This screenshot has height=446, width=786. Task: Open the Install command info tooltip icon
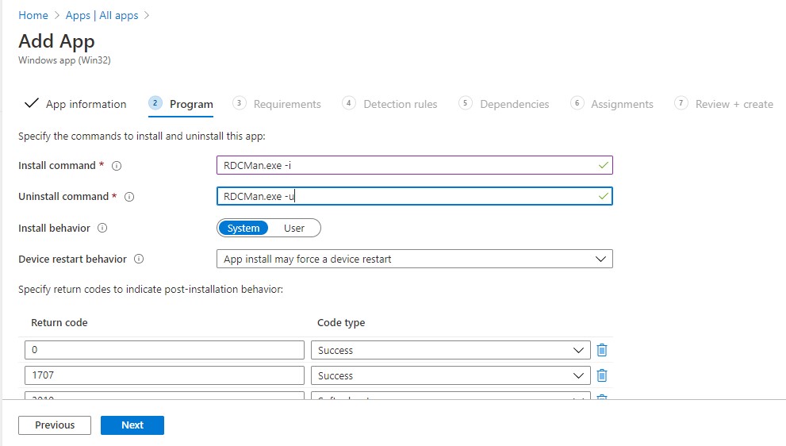117,166
